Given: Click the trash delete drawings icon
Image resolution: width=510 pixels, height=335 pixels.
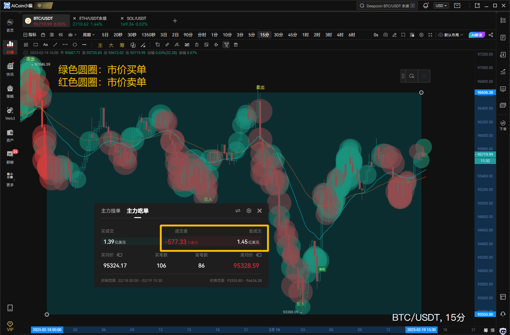Looking at the screenshot, I should [236, 45].
